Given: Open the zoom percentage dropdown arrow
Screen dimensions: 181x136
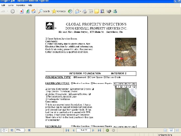Looking at the screenshot, I should [x=25, y=130].
